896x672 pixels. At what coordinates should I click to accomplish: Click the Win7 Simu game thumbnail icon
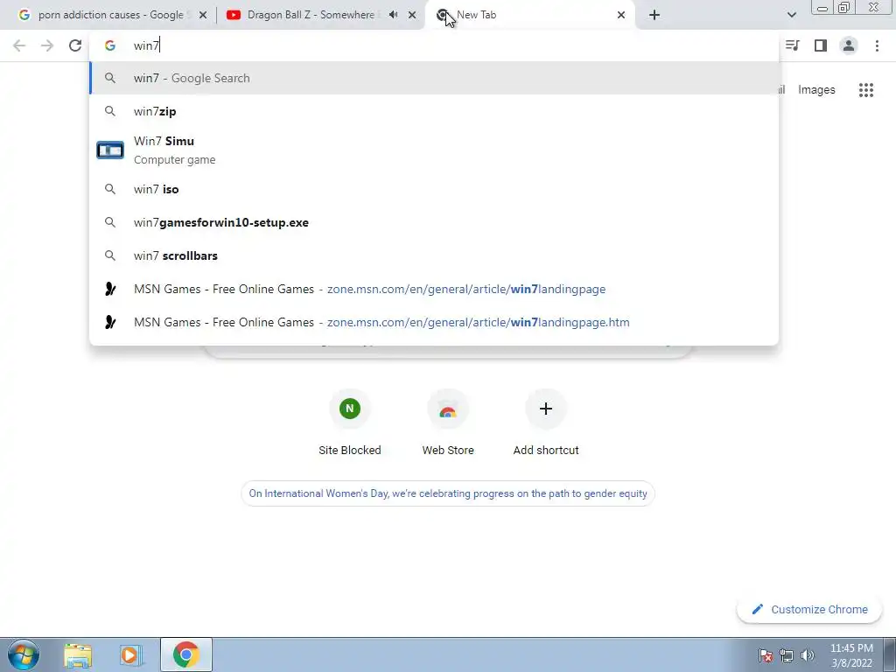click(110, 150)
